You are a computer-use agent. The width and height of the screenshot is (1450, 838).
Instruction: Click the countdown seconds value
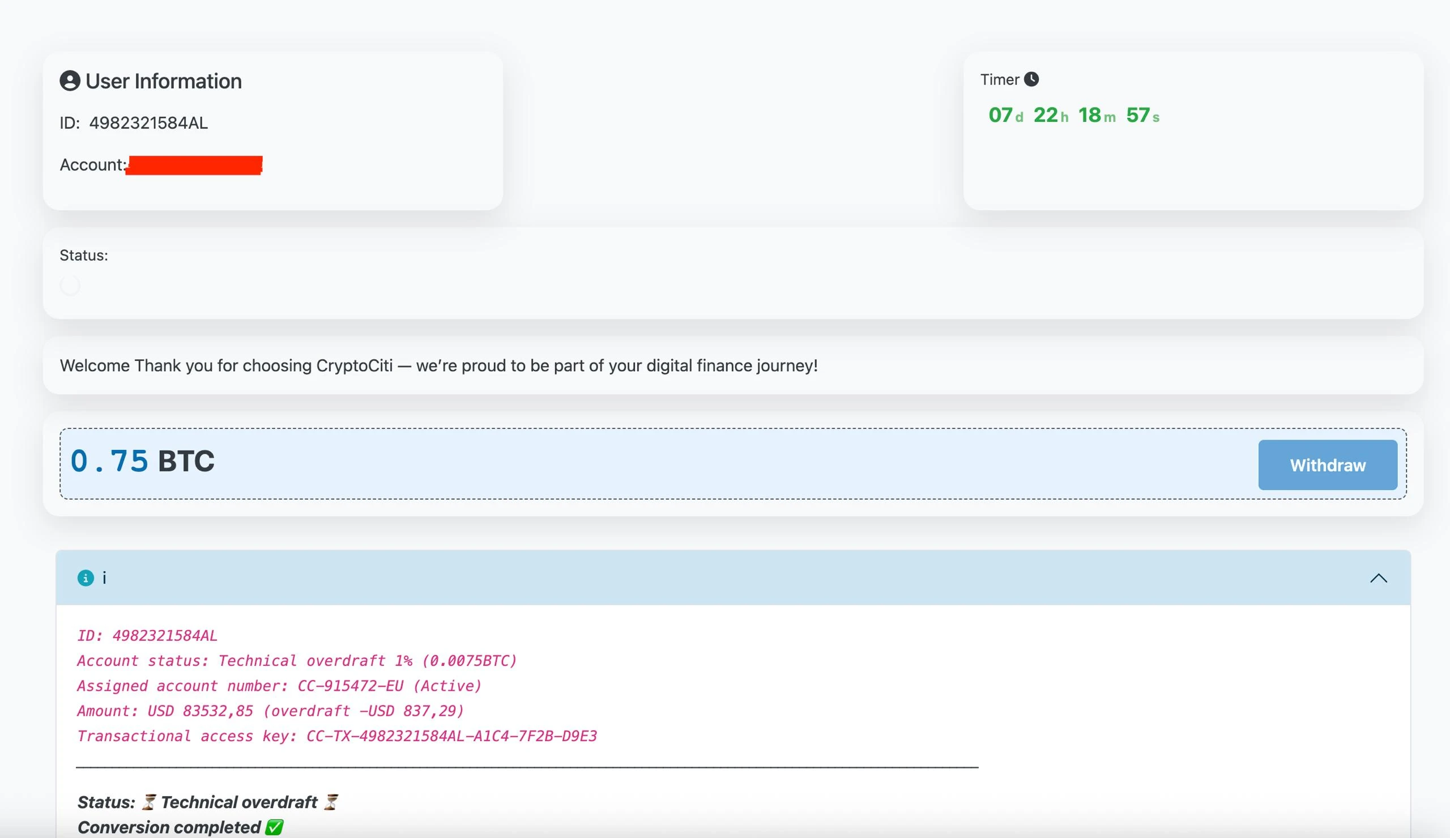coord(1137,115)
